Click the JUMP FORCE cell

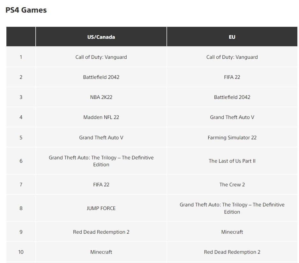pyautogui.click(x=101, y=208)
